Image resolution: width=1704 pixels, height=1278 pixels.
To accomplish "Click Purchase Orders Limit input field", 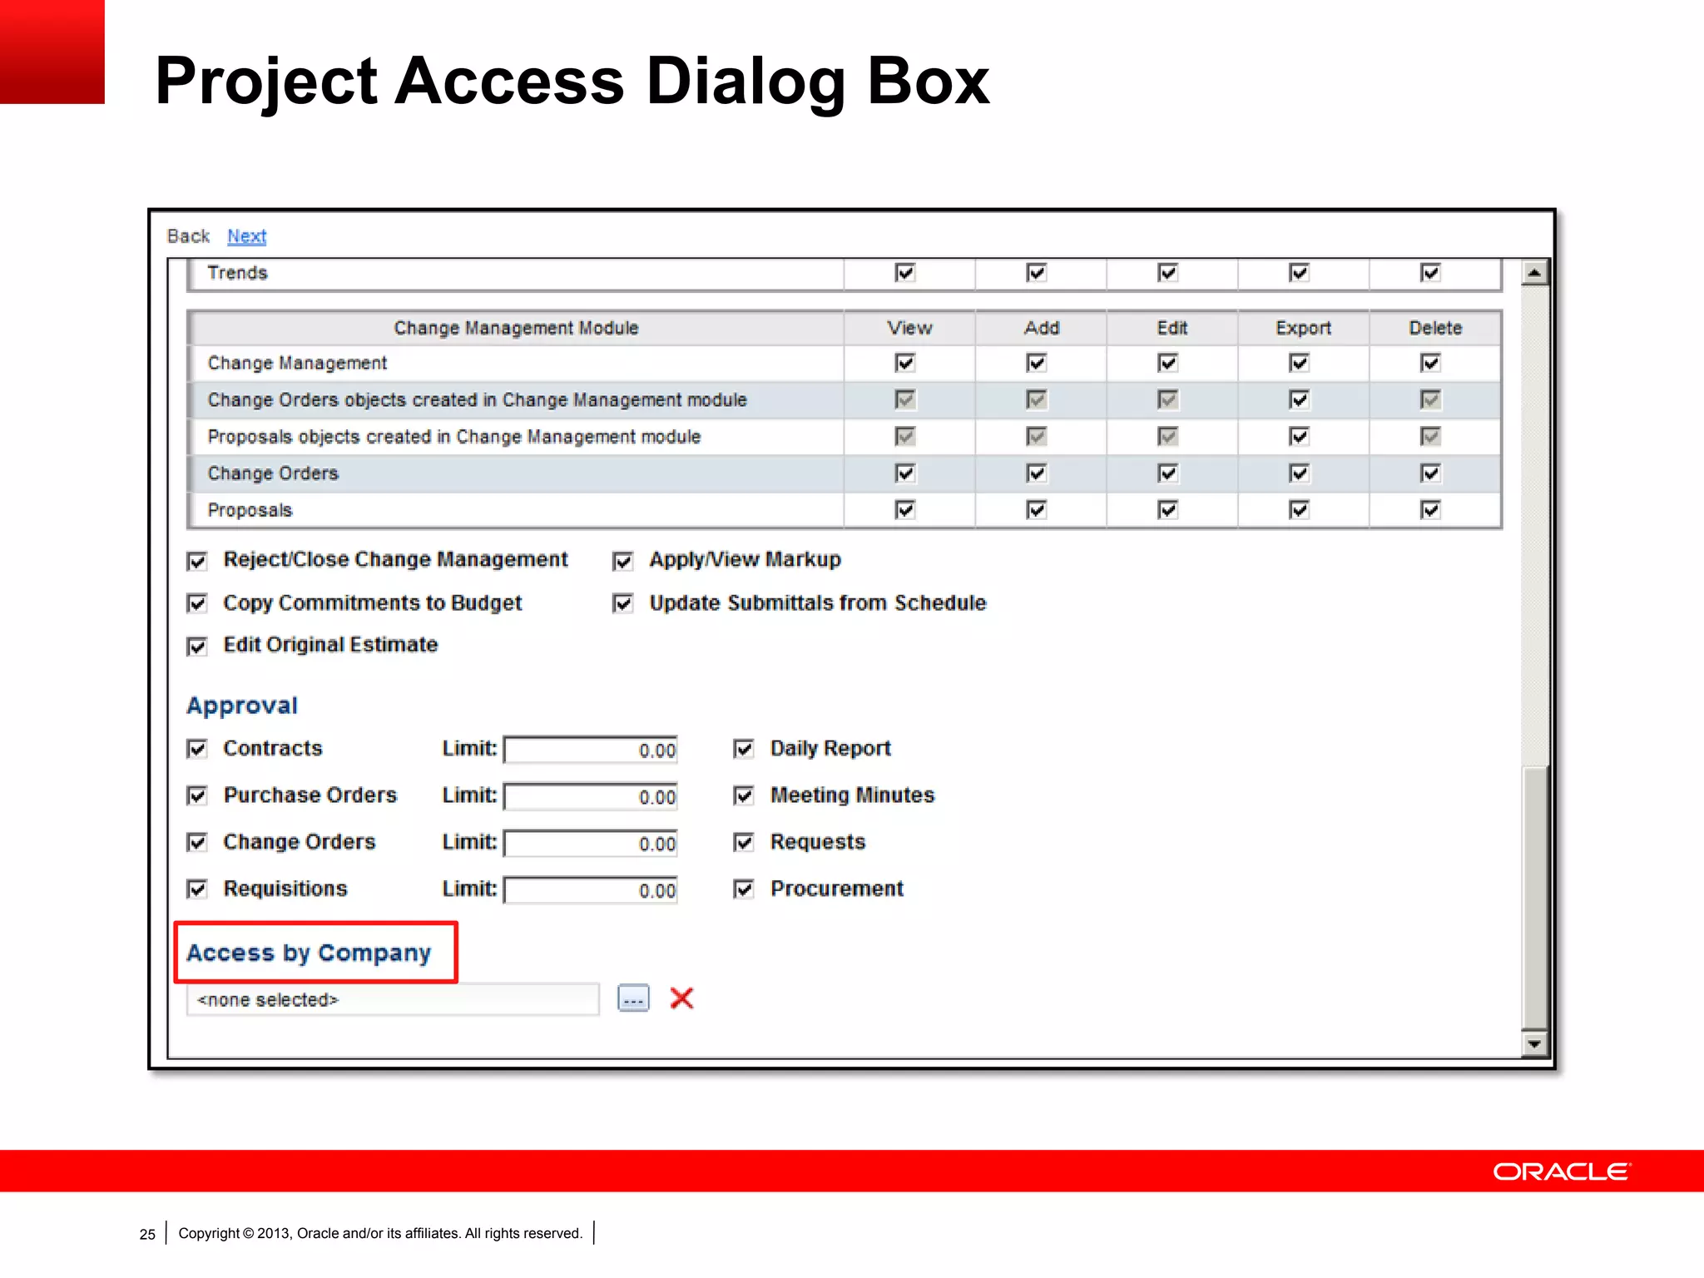I will coord(591,796).
